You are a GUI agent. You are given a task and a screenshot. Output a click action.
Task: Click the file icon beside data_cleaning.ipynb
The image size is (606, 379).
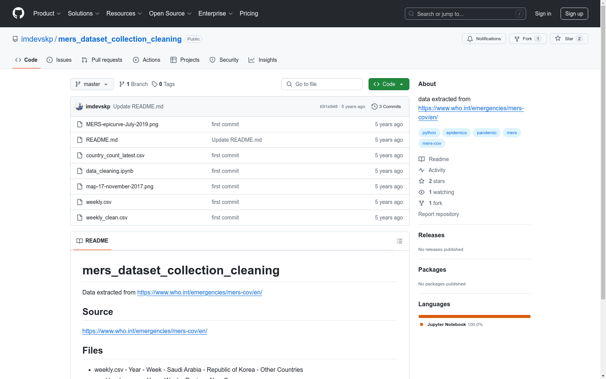80,171
